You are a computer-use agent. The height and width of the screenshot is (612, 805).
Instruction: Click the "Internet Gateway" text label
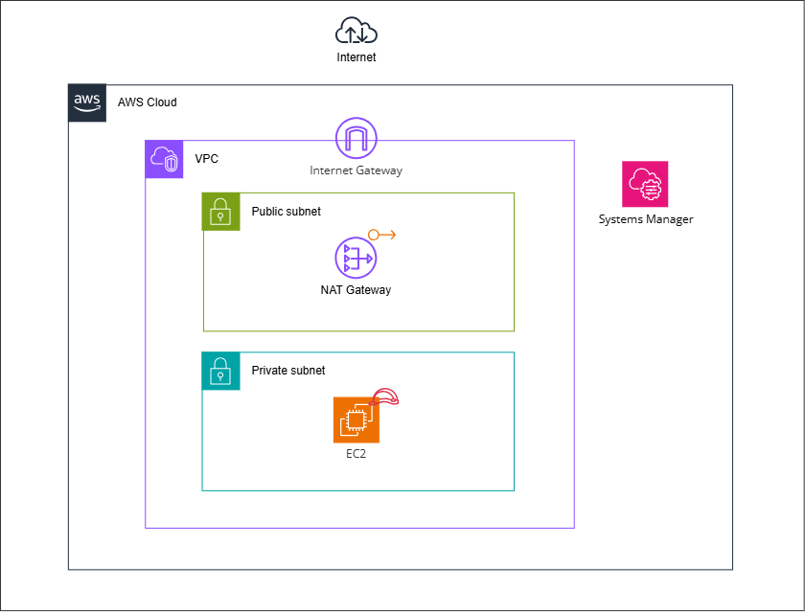356,170
